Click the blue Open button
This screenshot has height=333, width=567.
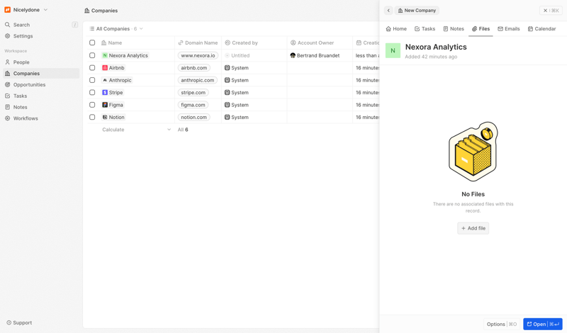point(543,324)
